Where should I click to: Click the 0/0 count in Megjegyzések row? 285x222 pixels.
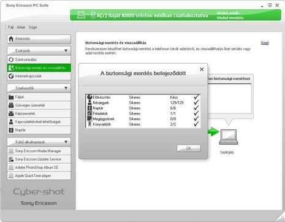(x=173, y=119)
